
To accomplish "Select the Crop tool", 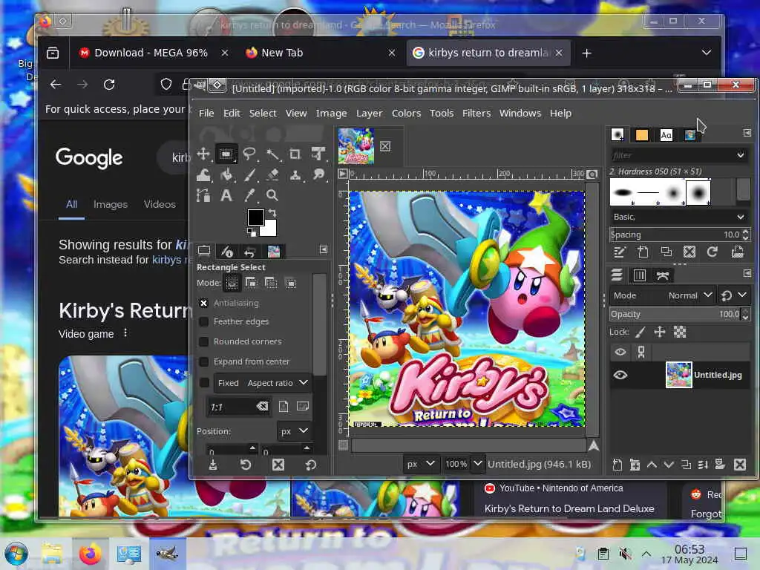I will point(295,154).
